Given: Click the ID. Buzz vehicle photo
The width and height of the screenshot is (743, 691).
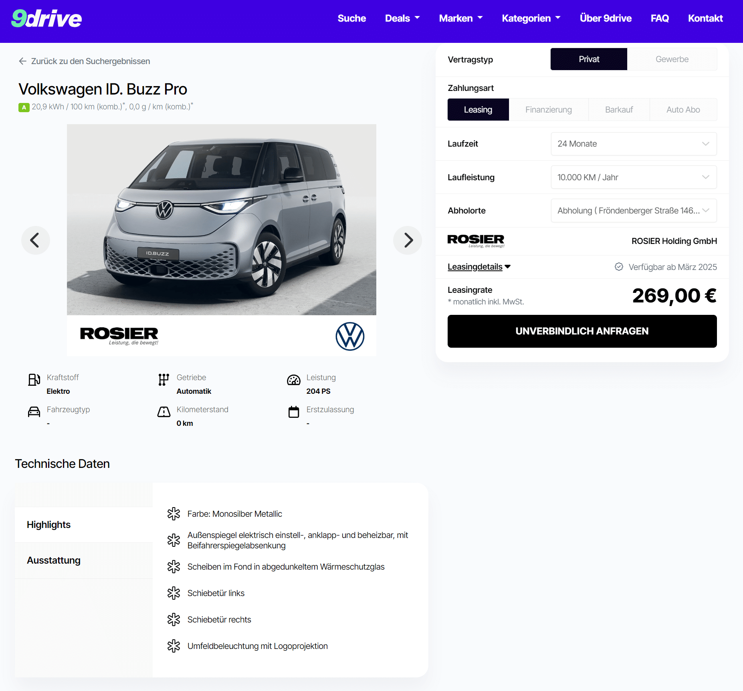Looking at the screenshot, I should 222,220.
